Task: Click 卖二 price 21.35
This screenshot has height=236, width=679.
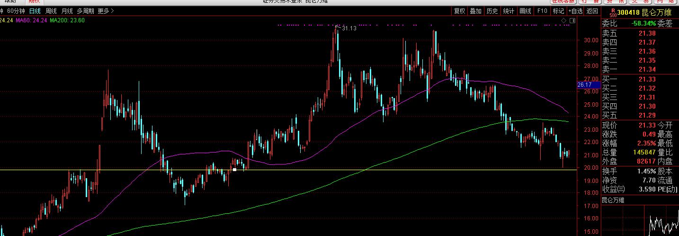Action: pyautogui.click(x=647, y=60)
